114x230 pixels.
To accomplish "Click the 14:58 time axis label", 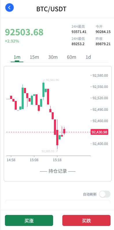I will [11, 160].
